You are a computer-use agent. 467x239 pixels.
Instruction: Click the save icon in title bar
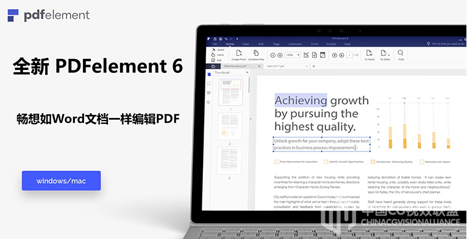click(x=215, y=39)
